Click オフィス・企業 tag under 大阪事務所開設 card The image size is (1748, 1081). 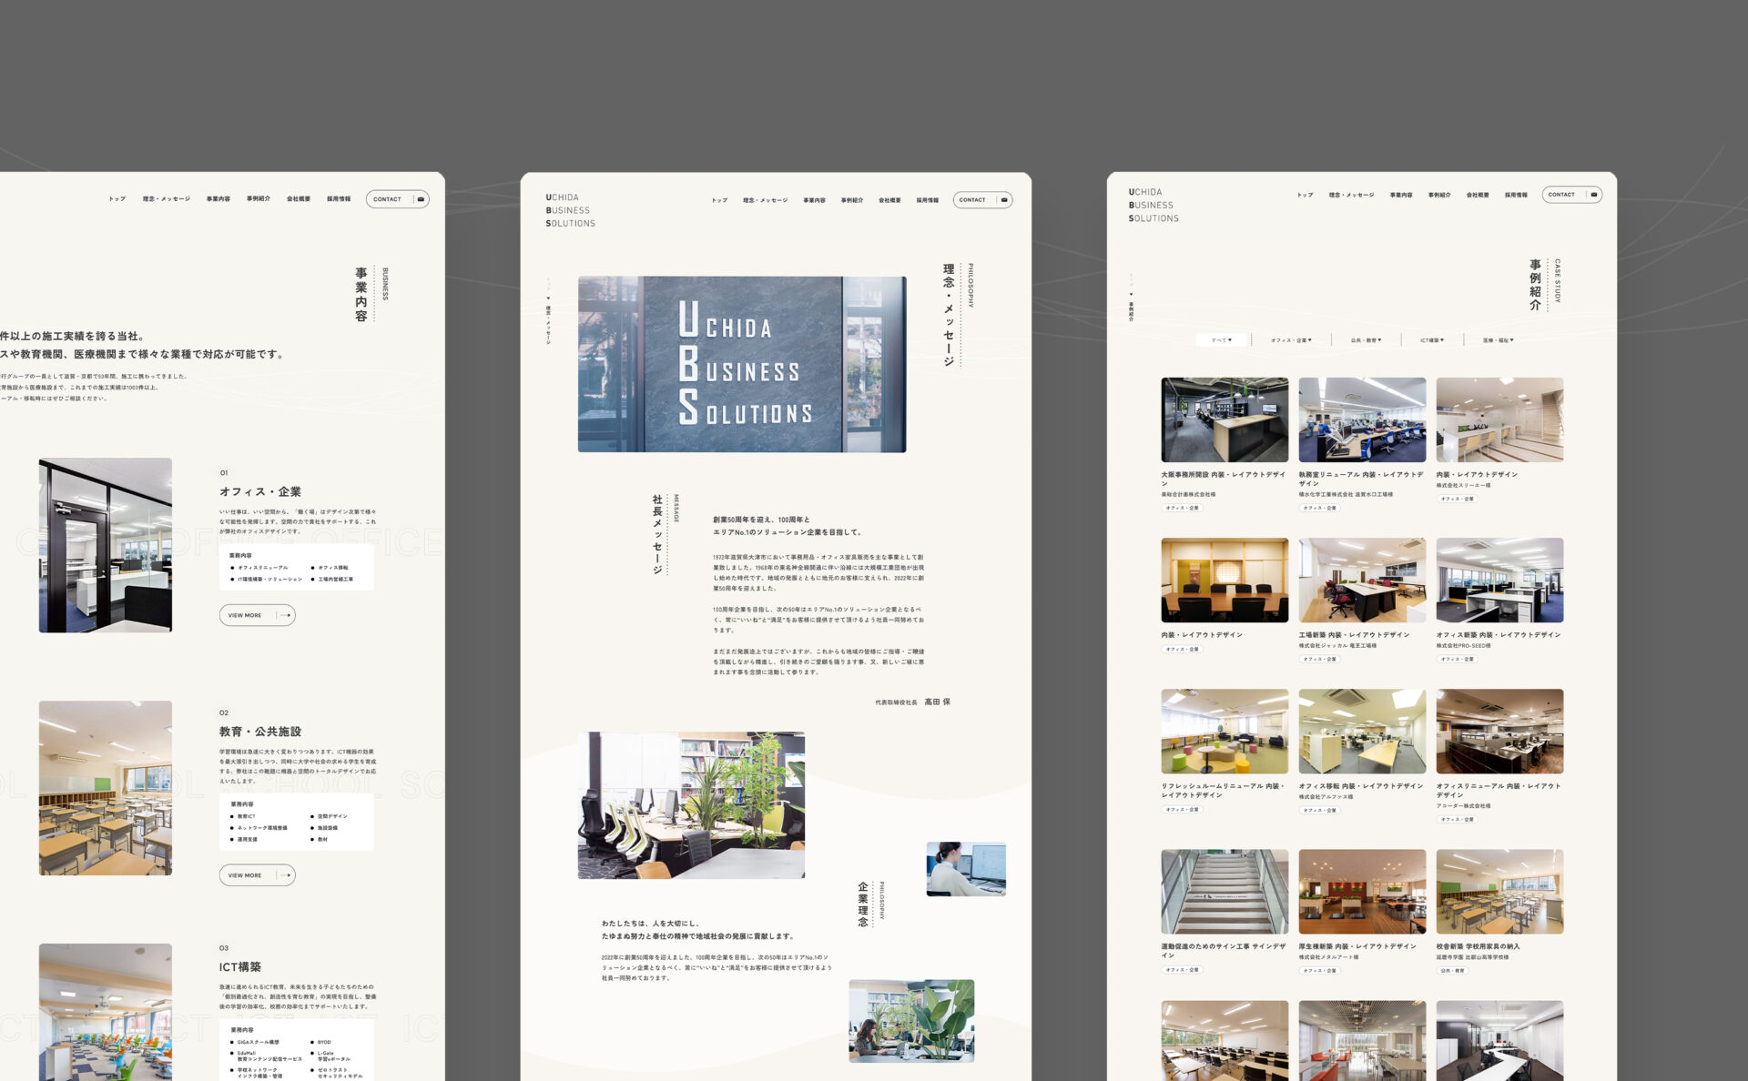(1183, 508)
